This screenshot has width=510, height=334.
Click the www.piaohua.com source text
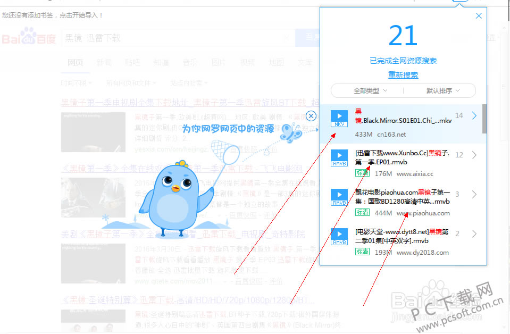(x=423, y=213)
